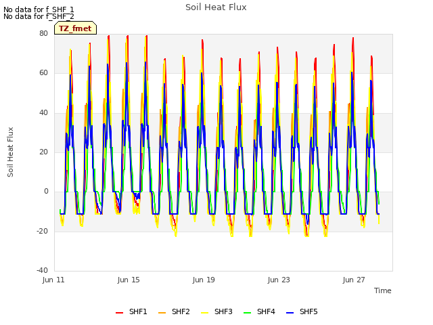The width and height of the screenshot is (433, 325).
Task: Click the 60 y-axis tick label
Action: click(x=43, y=72)
